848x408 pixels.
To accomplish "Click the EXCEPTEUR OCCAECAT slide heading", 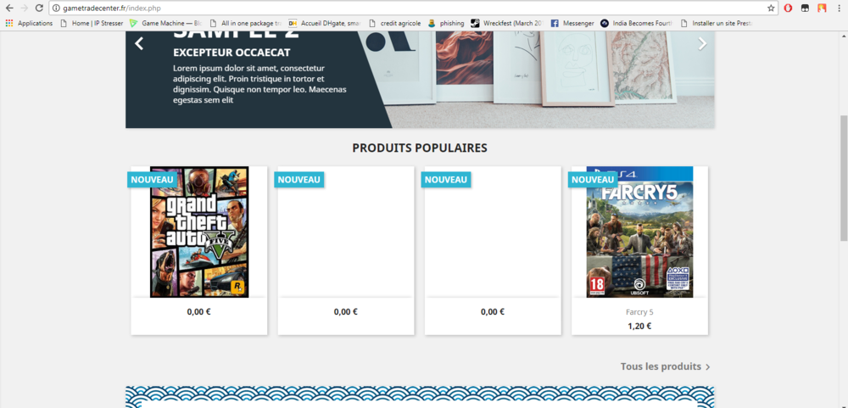I will click(x=232, y=53).
